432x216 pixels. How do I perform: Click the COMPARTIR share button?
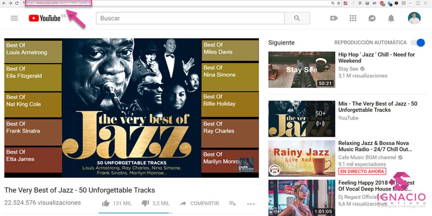[199, 203]
